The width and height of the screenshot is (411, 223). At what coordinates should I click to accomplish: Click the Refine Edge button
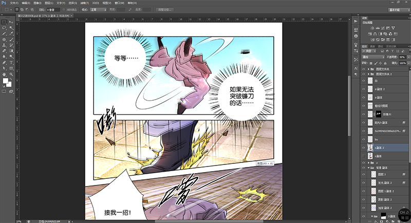coord(164,10)
